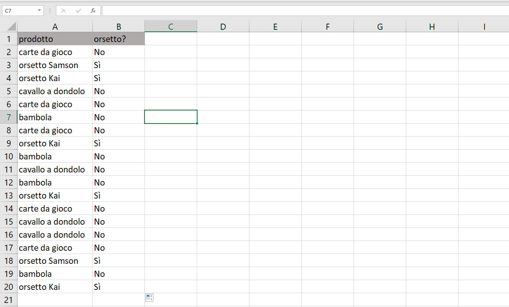
Task: Select column E header
Action: click(x=275, y=27)
